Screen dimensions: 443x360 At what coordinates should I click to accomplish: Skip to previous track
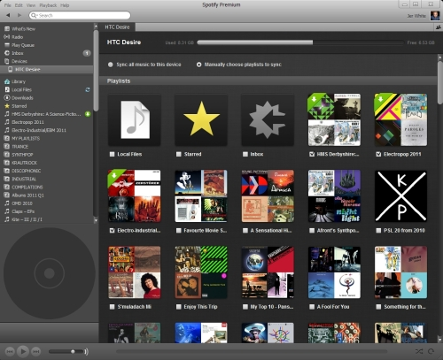(x=10, y=351)
